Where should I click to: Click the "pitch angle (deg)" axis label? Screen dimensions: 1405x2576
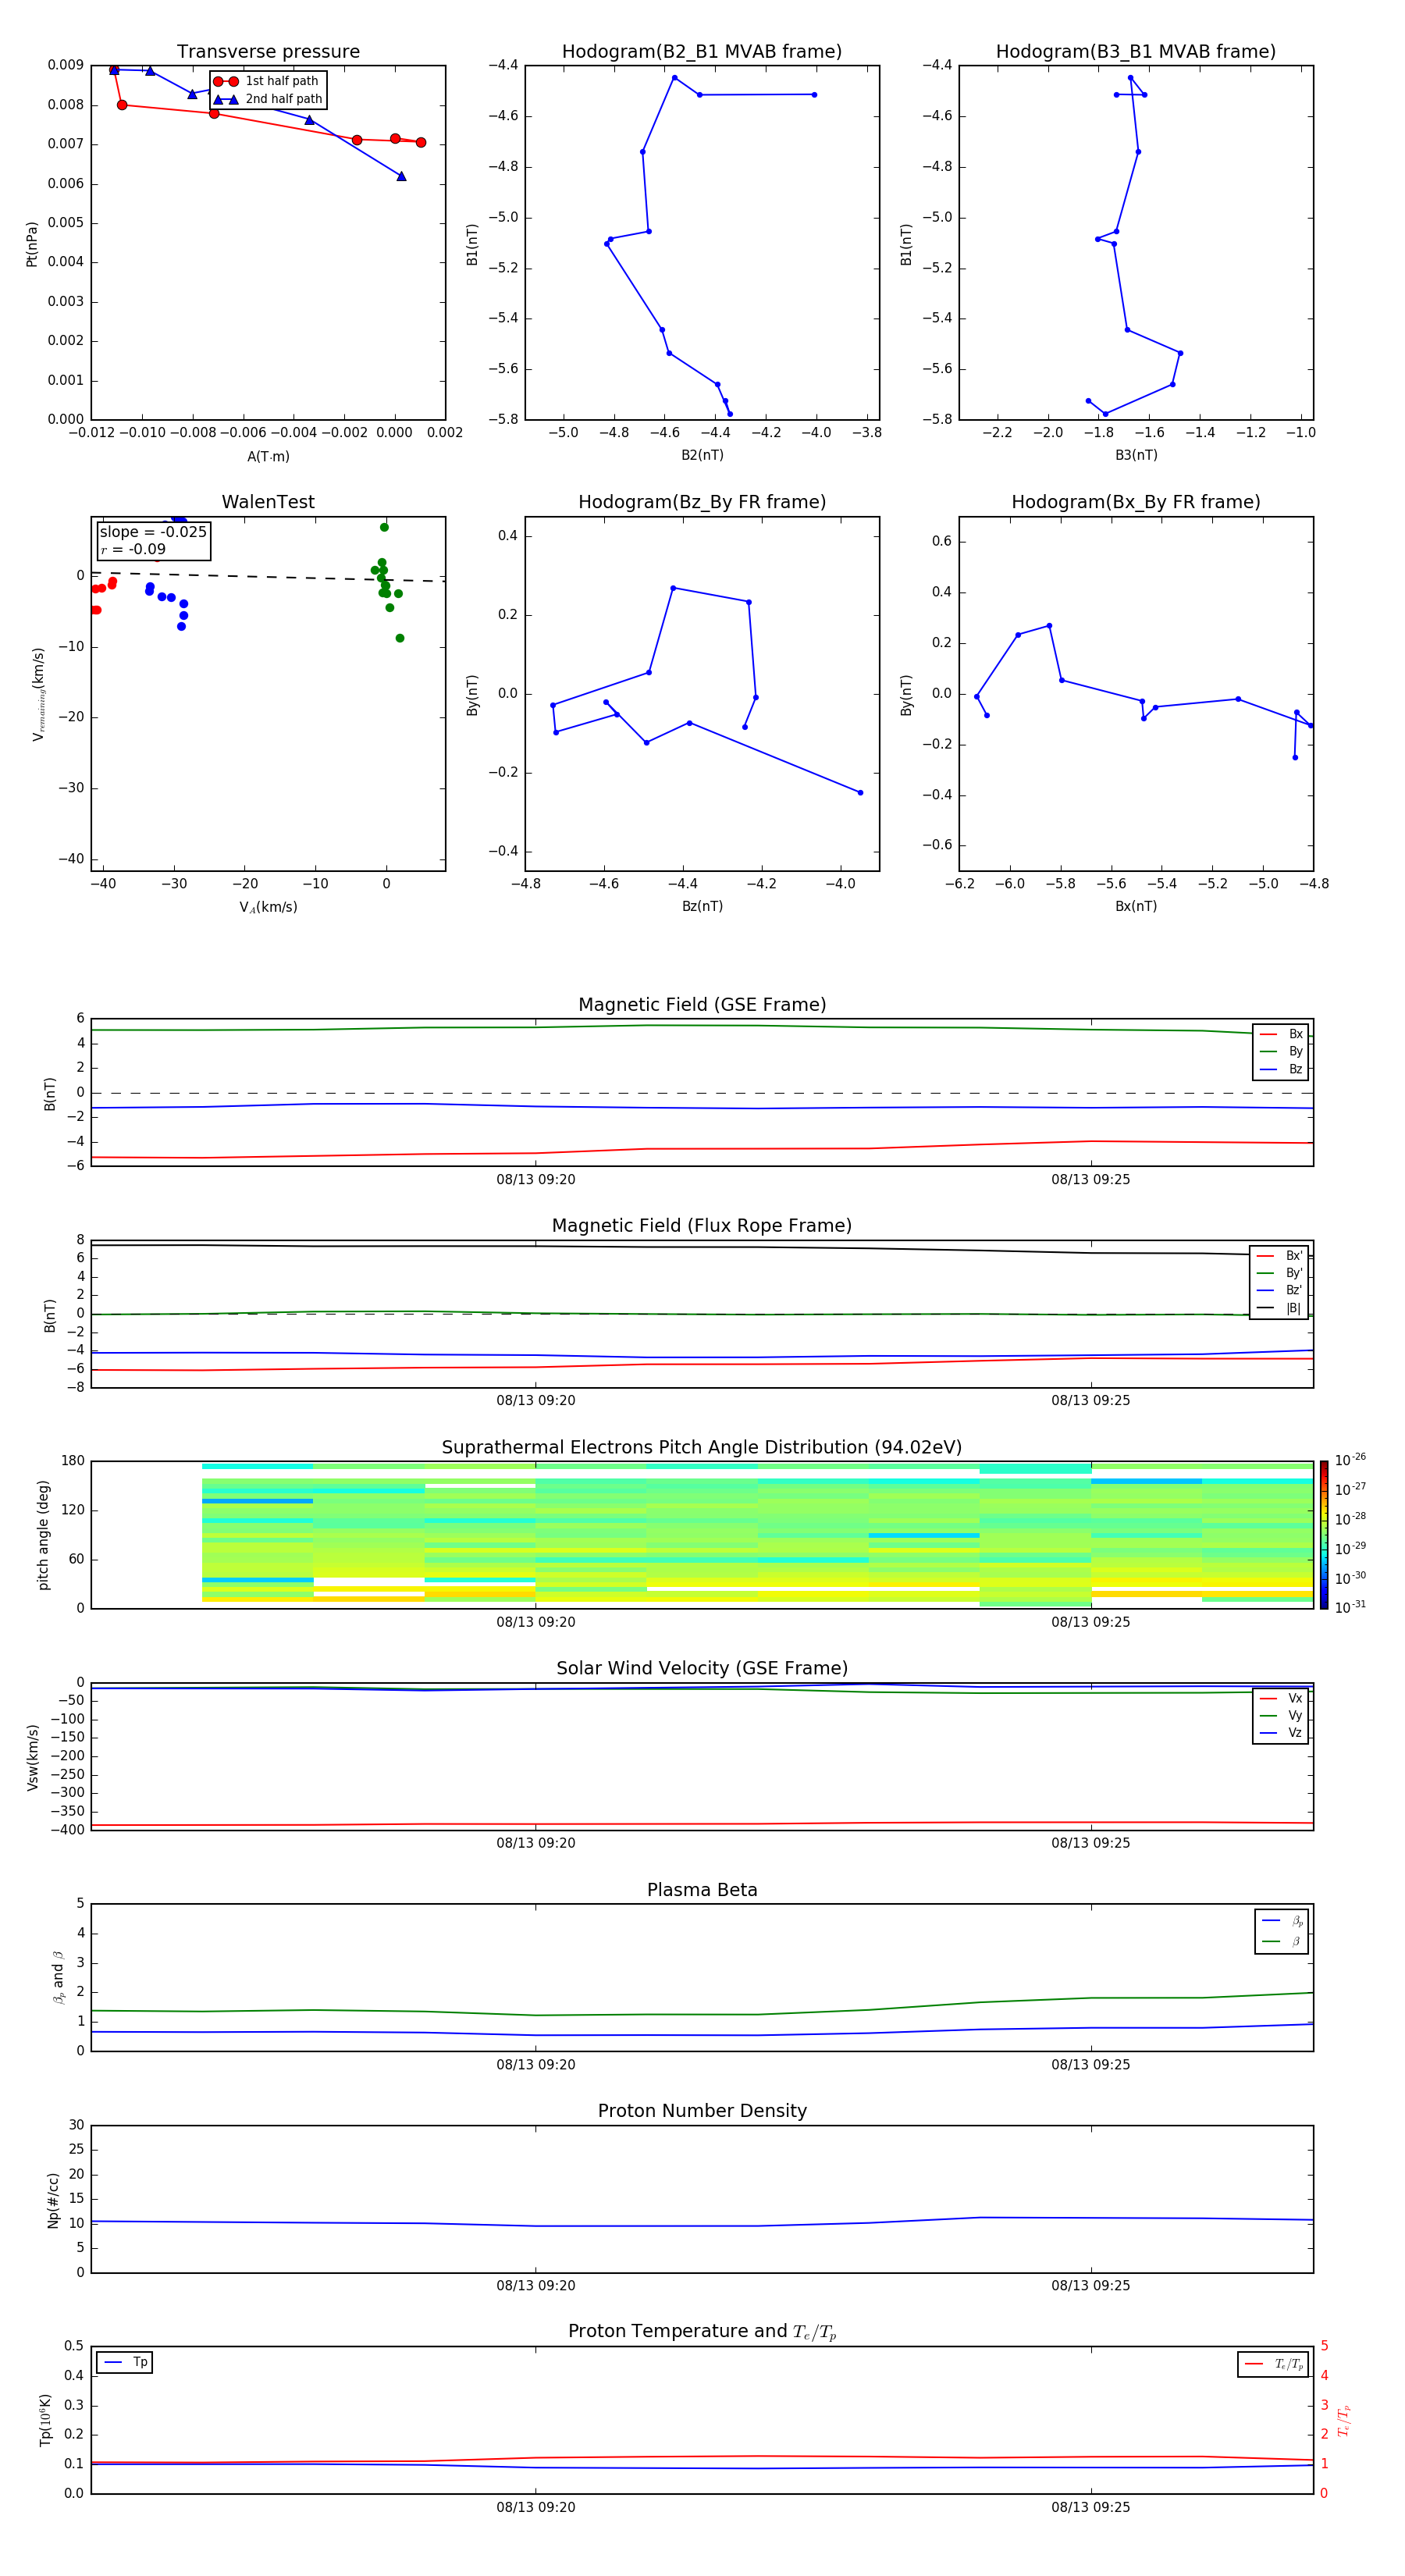(x=43, y=1535)
